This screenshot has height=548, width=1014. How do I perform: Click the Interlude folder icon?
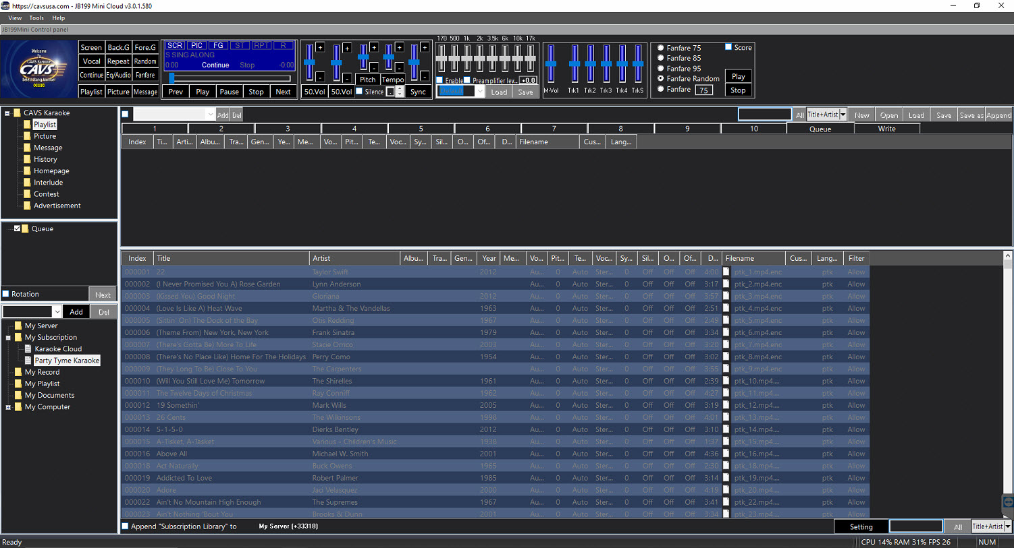27,182
